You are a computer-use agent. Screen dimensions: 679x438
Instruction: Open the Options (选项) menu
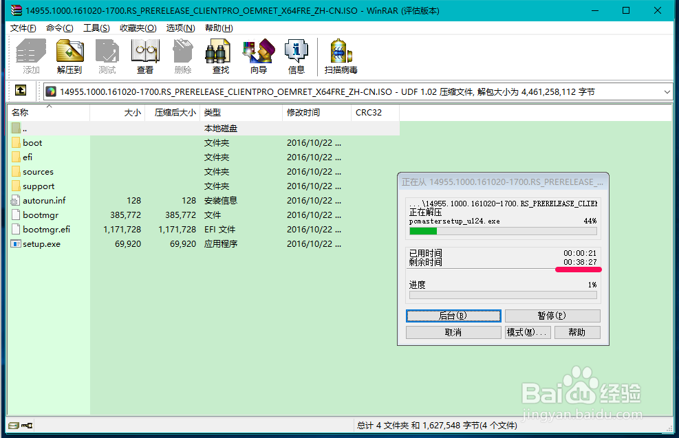pos(180,28)
